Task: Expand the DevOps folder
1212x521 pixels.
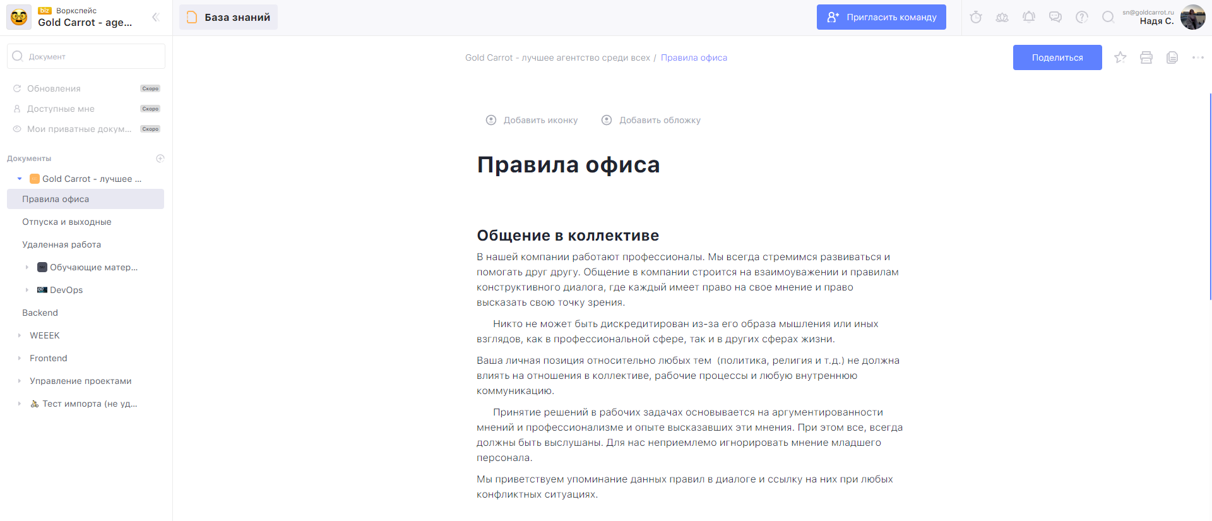Action: click(x=27, y=290)
